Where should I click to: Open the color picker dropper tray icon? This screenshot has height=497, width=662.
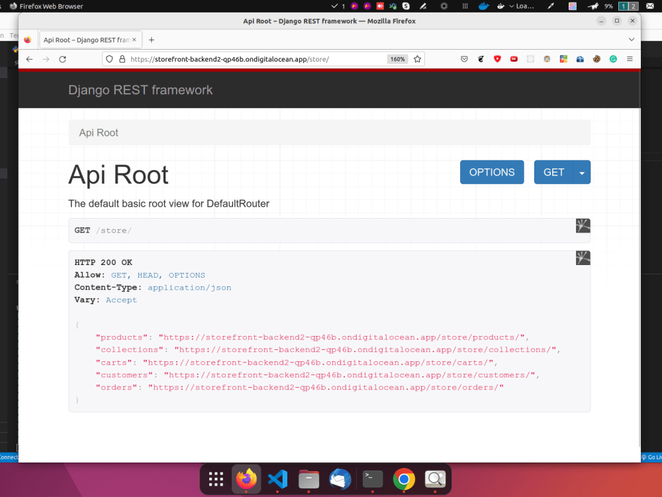pos(551,6)
